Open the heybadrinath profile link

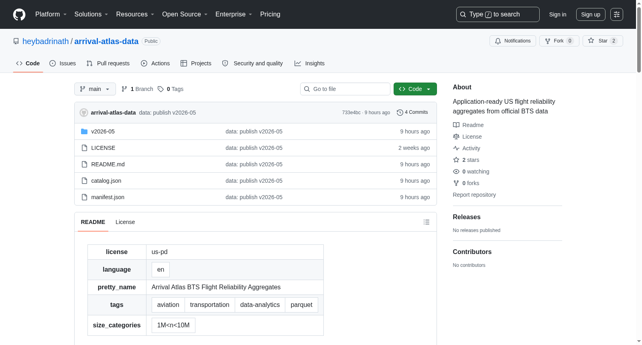click(x=46, y=41)
